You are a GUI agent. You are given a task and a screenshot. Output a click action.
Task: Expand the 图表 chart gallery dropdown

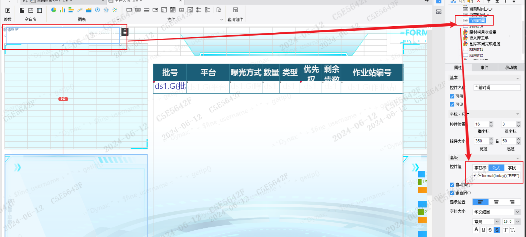tap(118, 20)
